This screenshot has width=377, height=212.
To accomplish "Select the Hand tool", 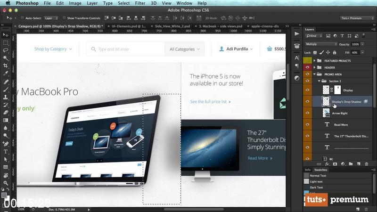I will pos(6,175).
